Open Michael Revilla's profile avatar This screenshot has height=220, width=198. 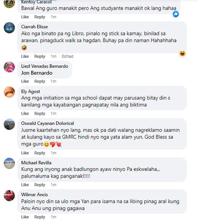[9, 163]
